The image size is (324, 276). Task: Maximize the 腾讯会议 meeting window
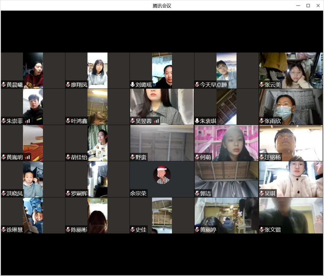(x=308, y=5)
